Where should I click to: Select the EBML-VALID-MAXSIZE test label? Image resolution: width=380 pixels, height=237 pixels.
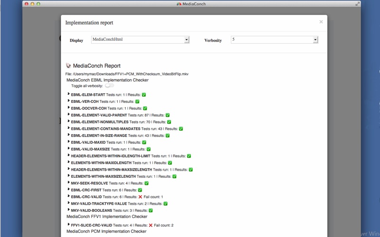[90, 149]
